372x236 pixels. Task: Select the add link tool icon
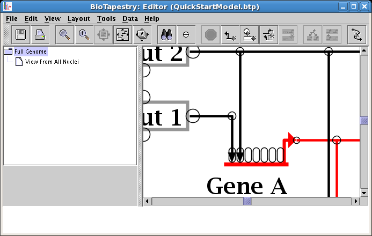pyautogui.click(x=230, y=34)
